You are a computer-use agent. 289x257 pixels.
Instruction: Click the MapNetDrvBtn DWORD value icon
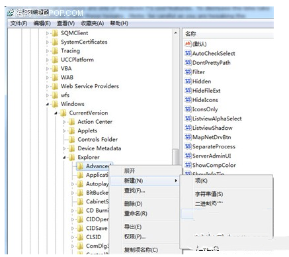188,137
